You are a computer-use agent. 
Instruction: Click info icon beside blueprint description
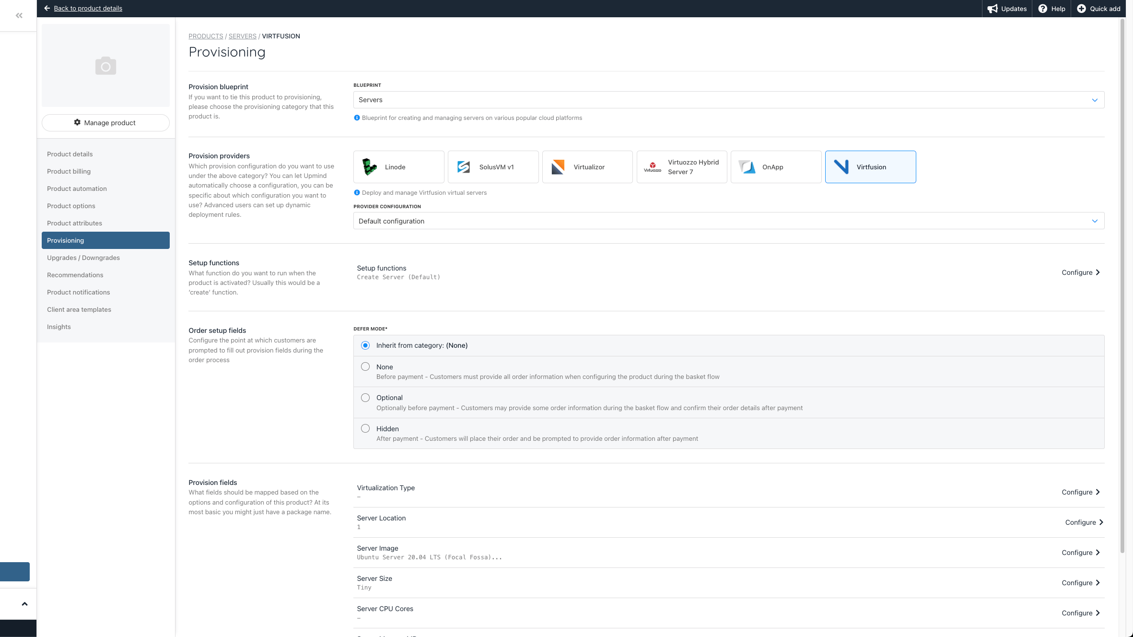point(357,118)
